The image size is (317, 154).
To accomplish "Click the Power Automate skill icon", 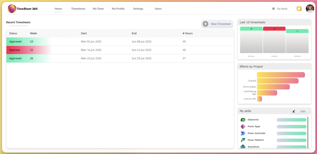I will [x=243, y=133].
